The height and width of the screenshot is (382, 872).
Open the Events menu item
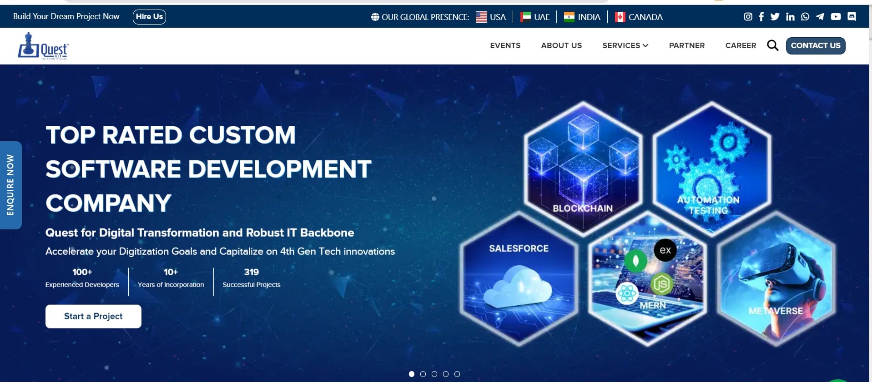(505, 45)
